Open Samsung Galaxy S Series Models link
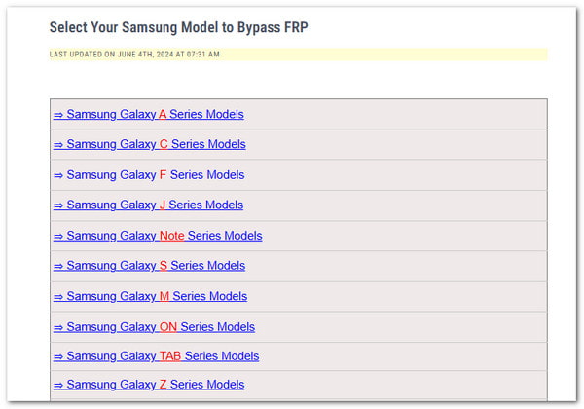 [x=149, y=266]
